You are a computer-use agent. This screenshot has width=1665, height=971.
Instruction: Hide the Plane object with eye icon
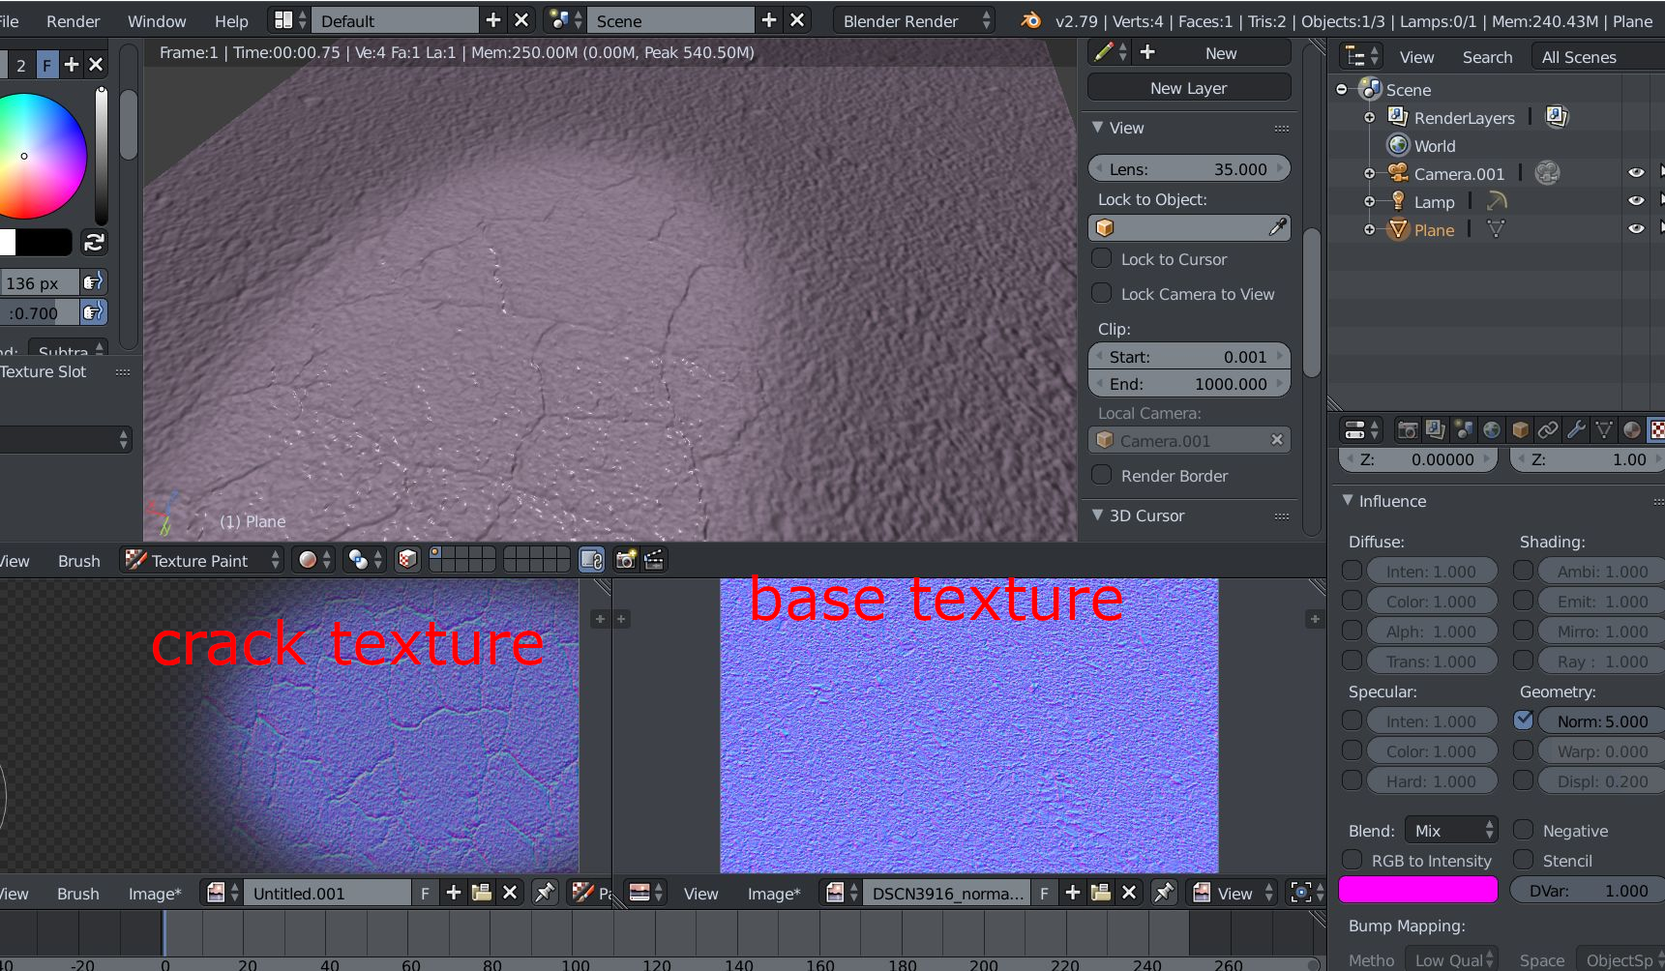(x=1636, y=229)
